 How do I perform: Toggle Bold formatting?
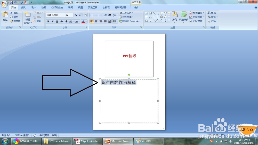point(48,21)
